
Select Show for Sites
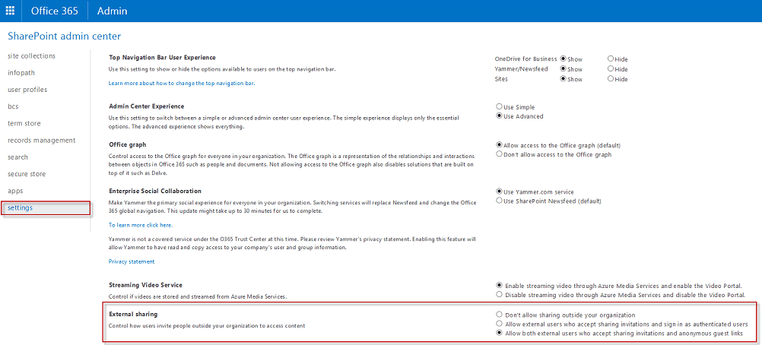point(563,79)
